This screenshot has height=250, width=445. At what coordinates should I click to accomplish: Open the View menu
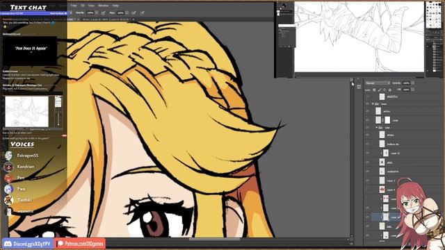(91, 6)
